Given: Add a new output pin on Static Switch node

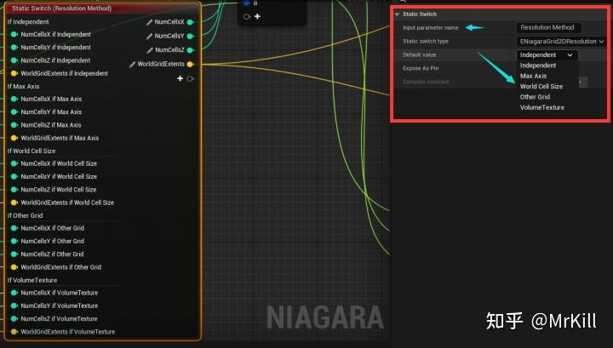Looking at the screenshot, I should [x=180, y=78].
